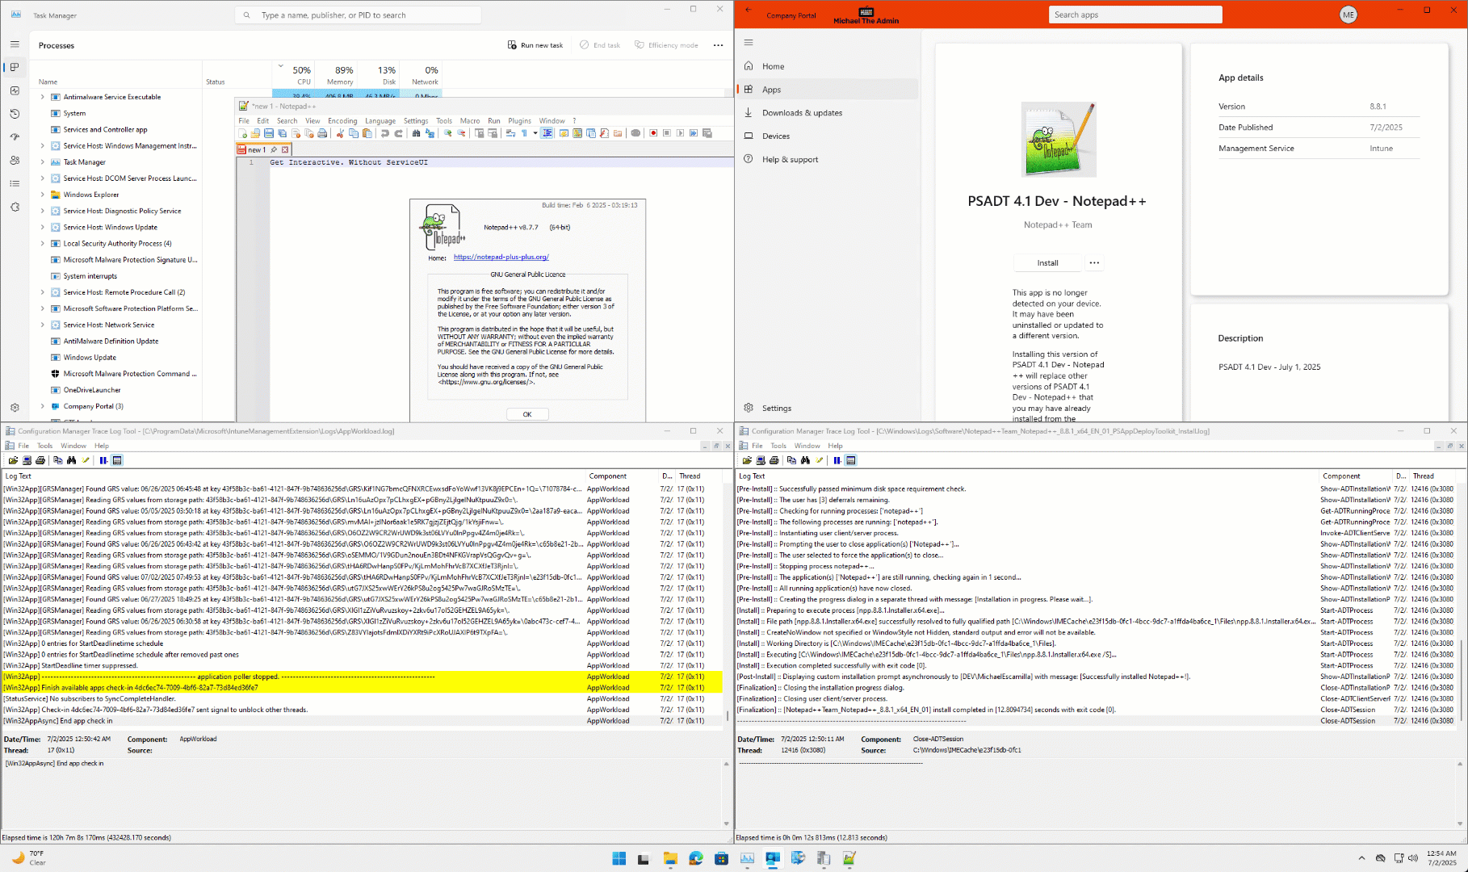Enable show all characters in Notepad++
1468x872 pixels.
click(x=523, y=133)
